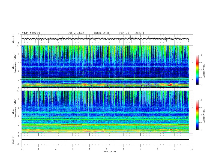Click time axis tick label "4"
The image size is (216, 167).
tap(89, 149)
